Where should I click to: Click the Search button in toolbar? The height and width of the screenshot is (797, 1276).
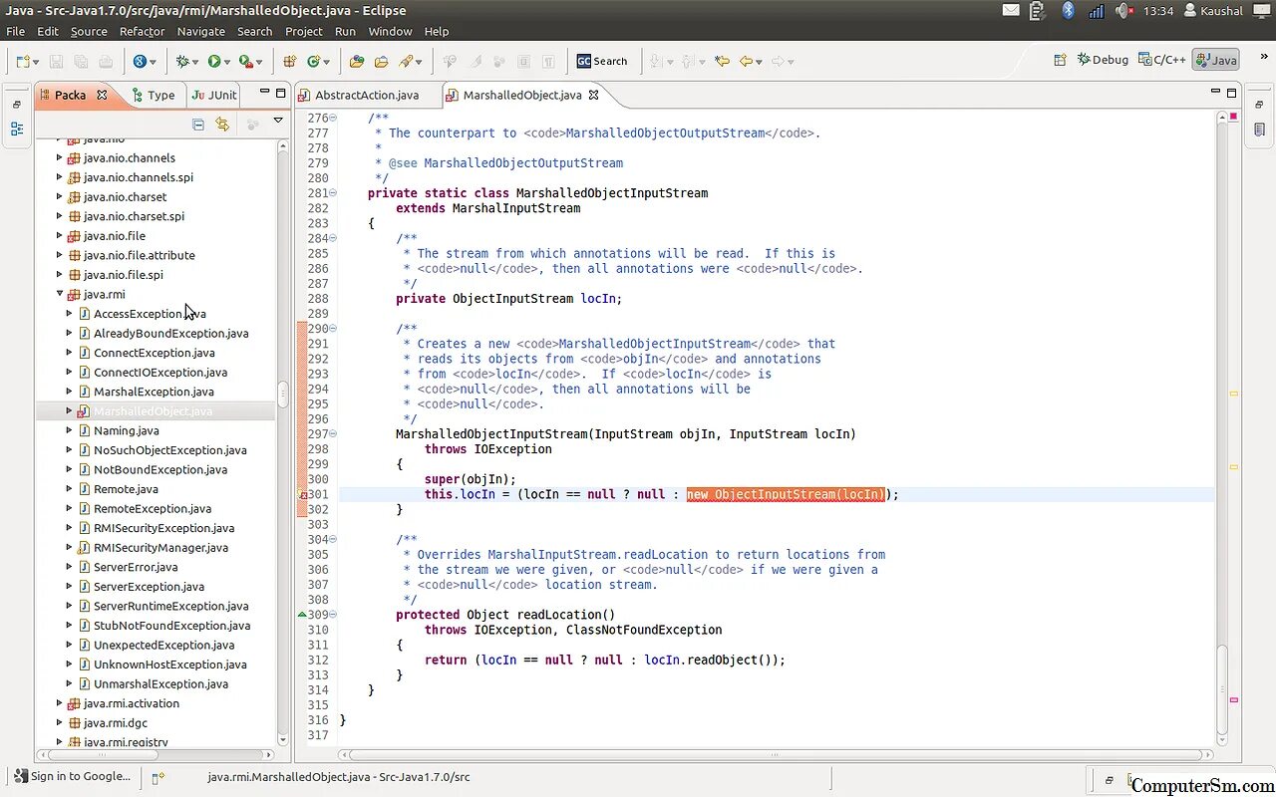pyautogui.click(x=602, y=62)
